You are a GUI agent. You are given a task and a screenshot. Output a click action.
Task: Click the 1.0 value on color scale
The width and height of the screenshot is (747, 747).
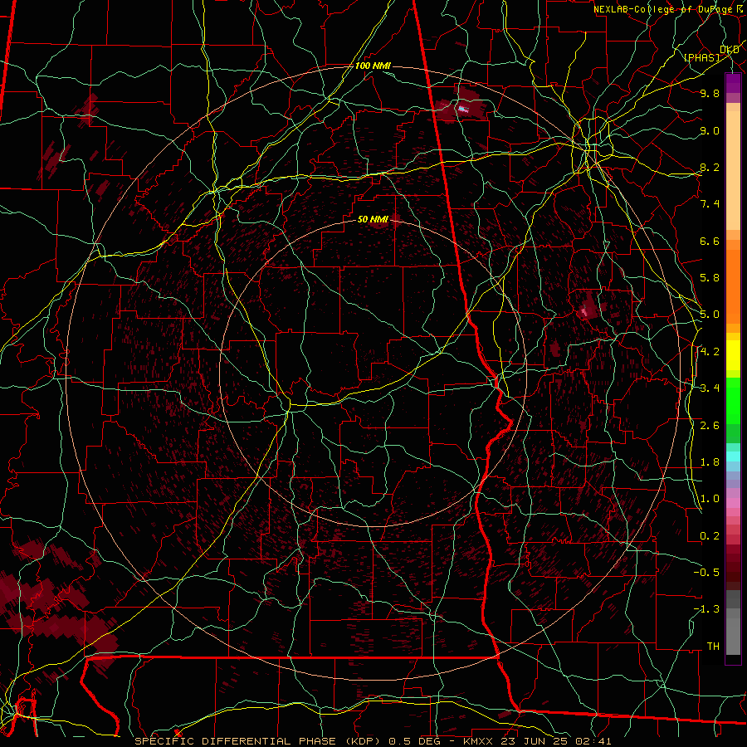[710, 500]
